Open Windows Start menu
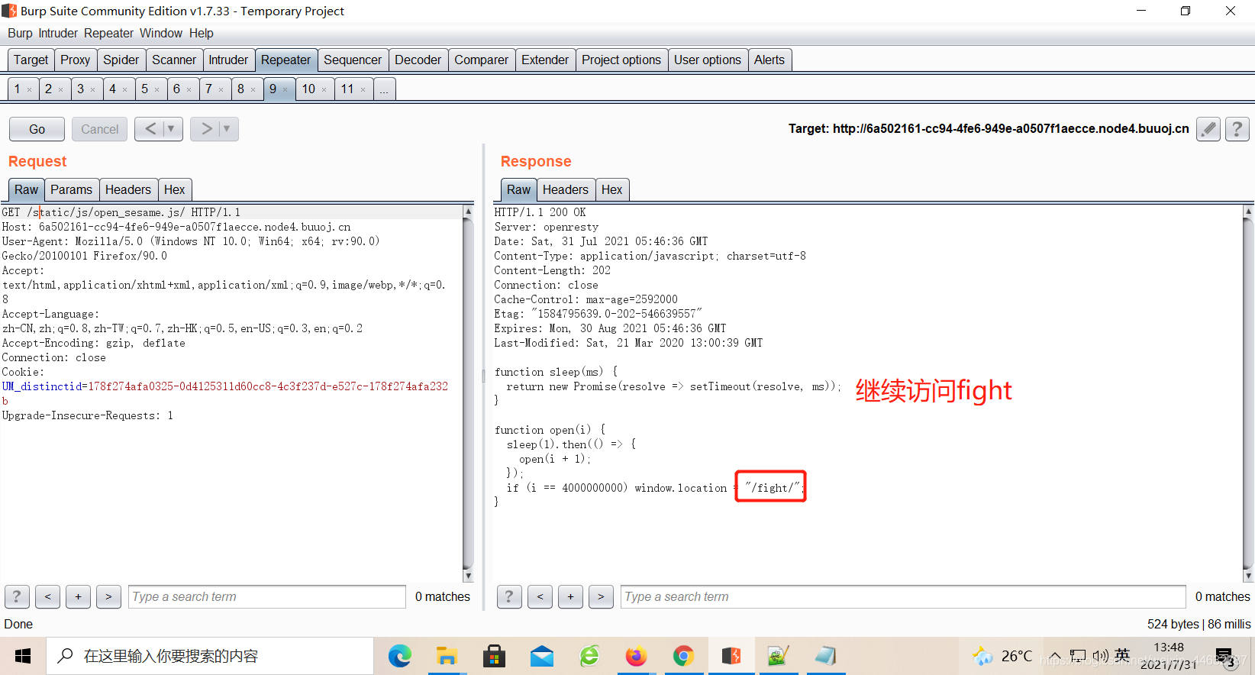The width and height of the screenshot is (1255, 675). pyautogui.click(x=23, y=656)
